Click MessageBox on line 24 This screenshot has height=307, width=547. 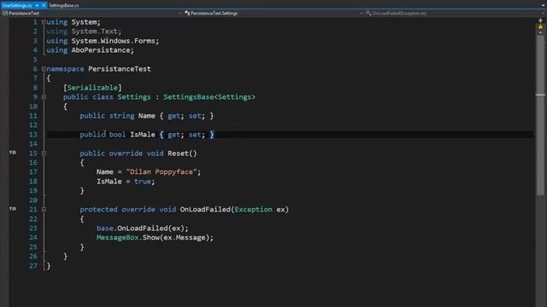click(x=118, y=238)
